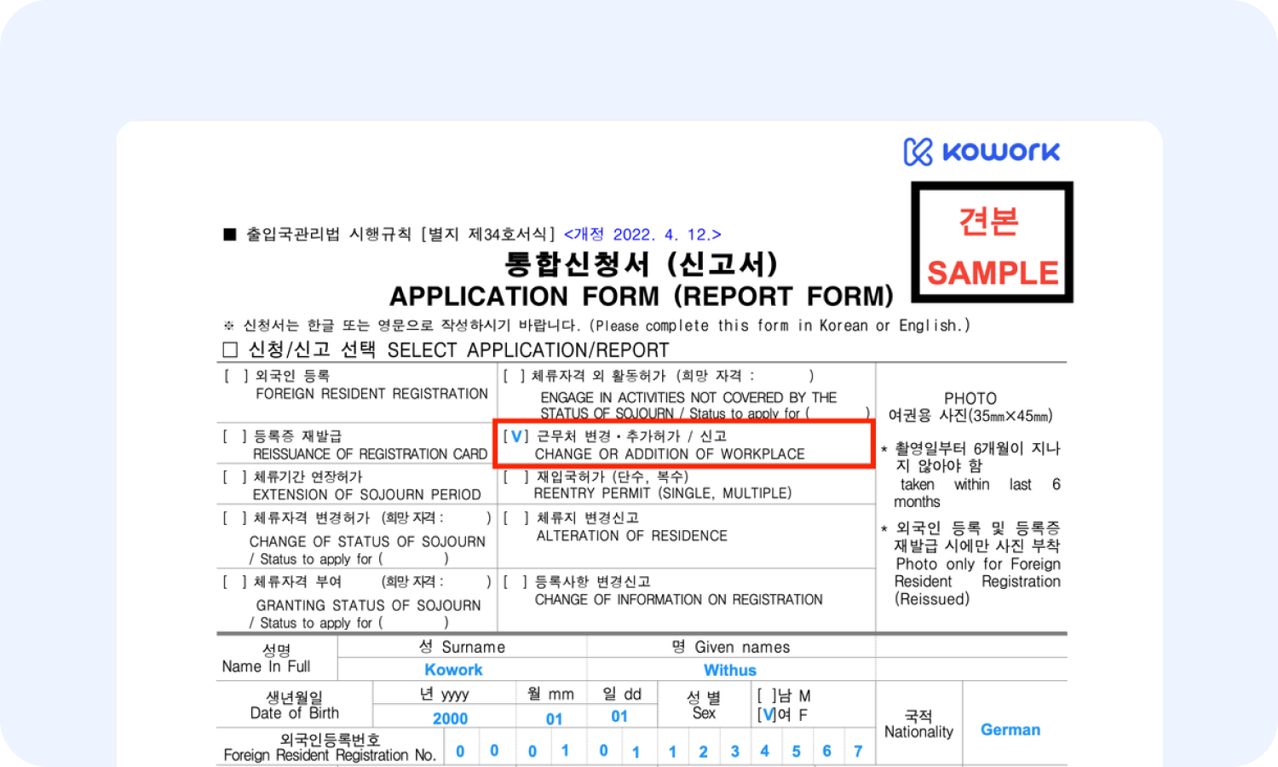Check the Extension of Sojourn Period box

(x=234, y=477)
